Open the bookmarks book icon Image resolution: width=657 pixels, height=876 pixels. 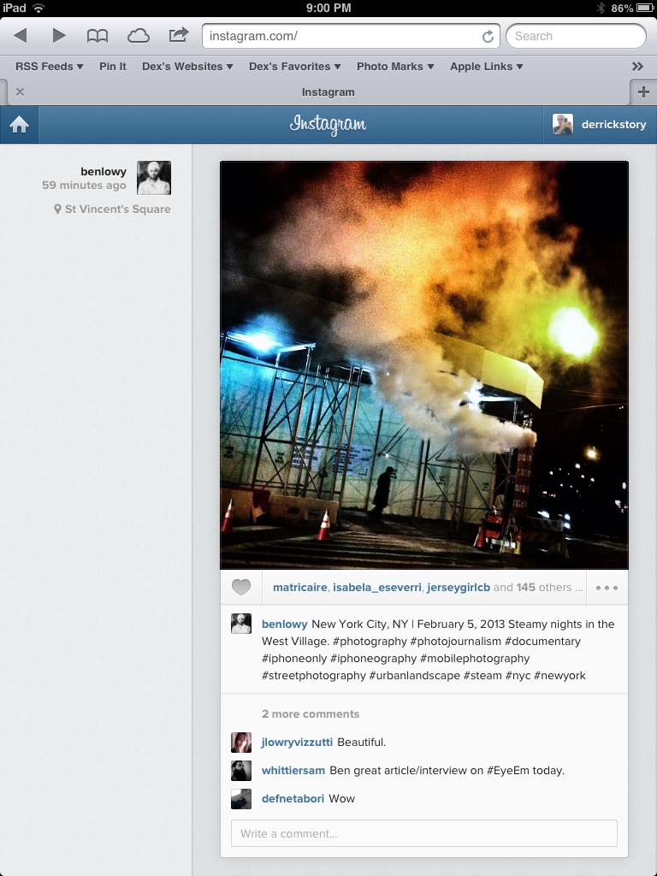[x=98, y=36]
